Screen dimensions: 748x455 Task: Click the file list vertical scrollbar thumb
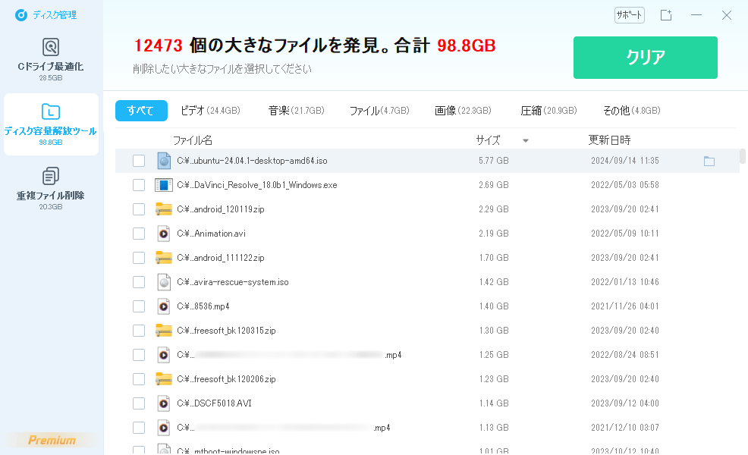pyautogui.click(x=742, y=156)
